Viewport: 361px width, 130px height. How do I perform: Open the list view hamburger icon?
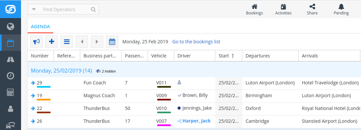pos(67,42)
